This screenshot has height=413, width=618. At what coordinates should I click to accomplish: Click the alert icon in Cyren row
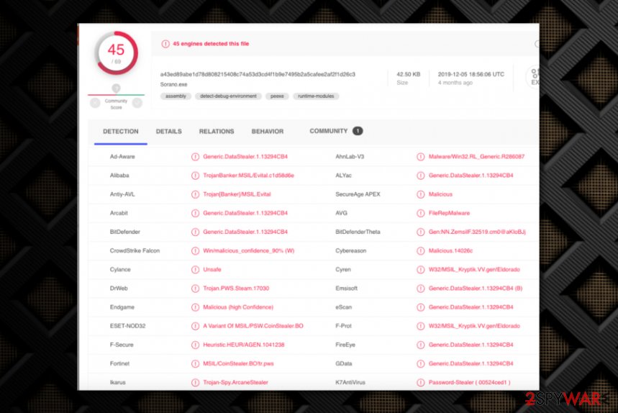tap(421, 270)
